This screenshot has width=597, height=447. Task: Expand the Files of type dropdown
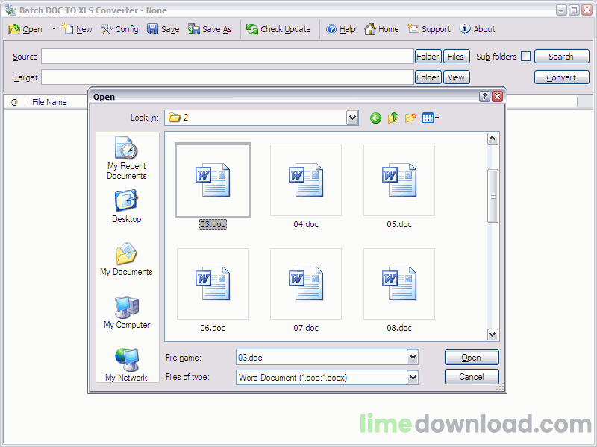pos(413,378)
